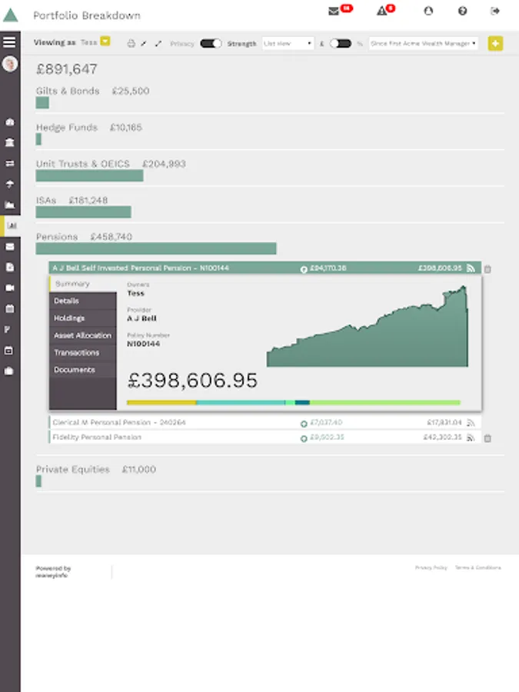Open the transfers arrows sidebar icon

pos(10,163)
